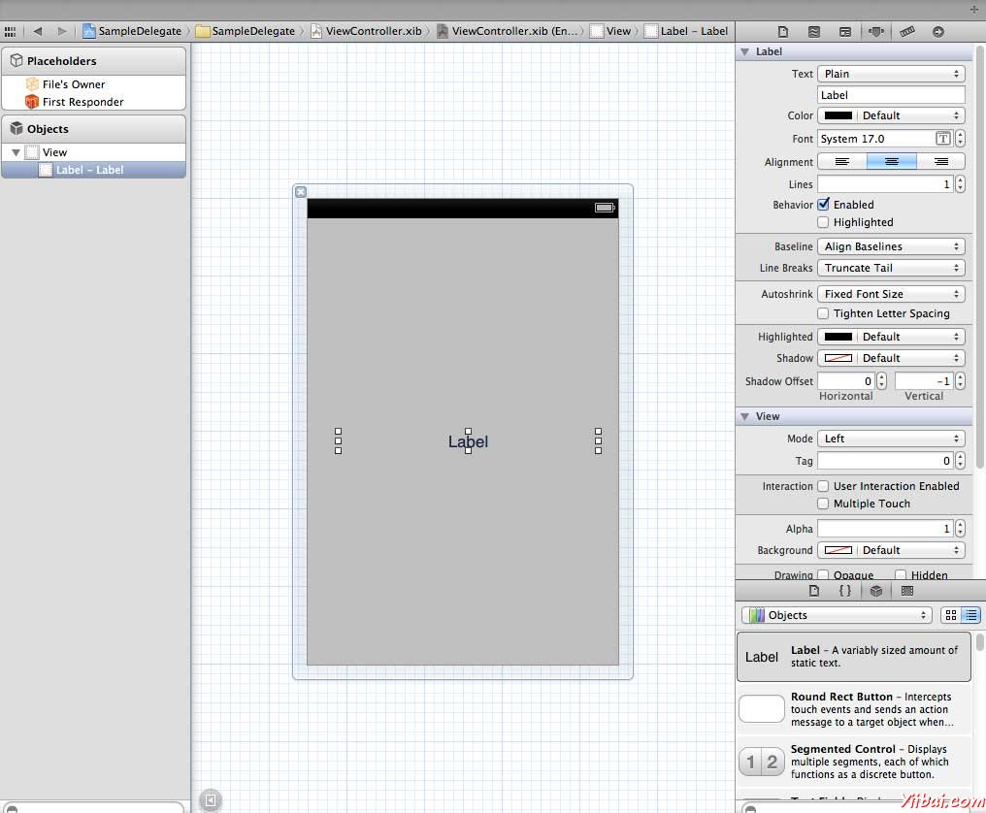This screenshot has height=813, width=986.
Task: Click the Label text input field in Attributes
Action: 890,94
